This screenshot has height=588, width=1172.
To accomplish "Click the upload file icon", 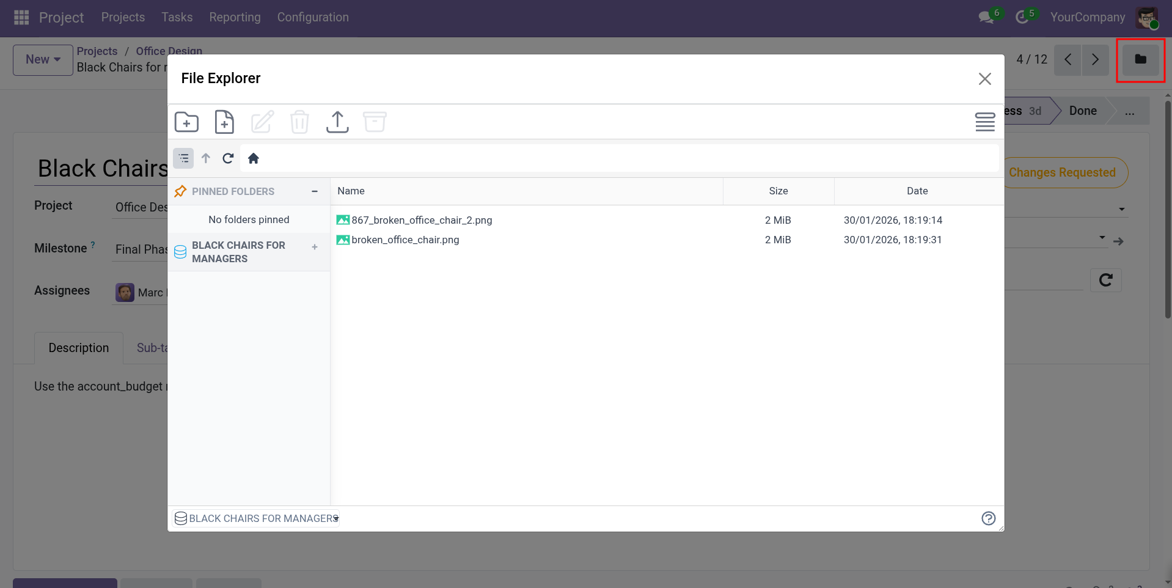I will pos(337,122).
